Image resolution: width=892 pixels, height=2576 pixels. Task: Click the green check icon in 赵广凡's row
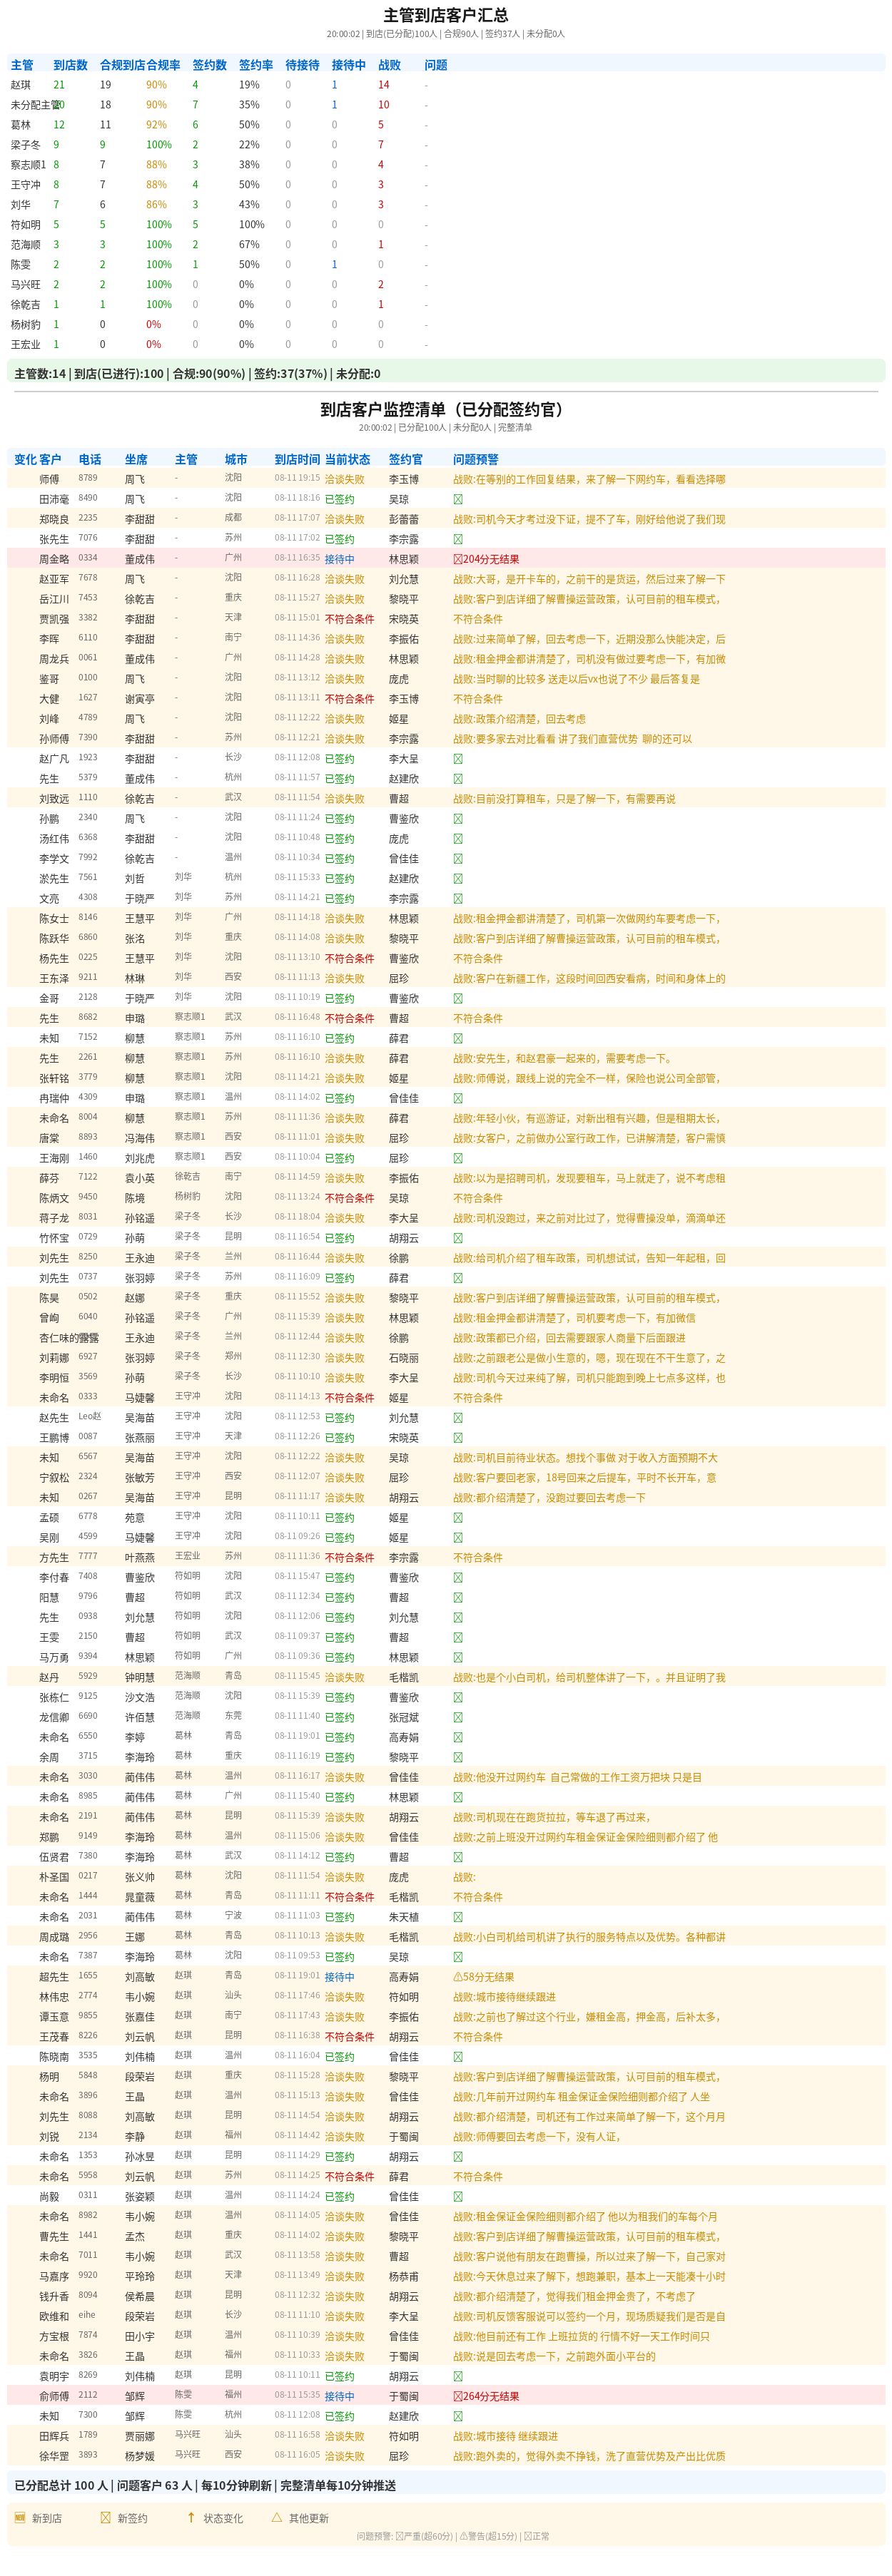tap(459, 759)
